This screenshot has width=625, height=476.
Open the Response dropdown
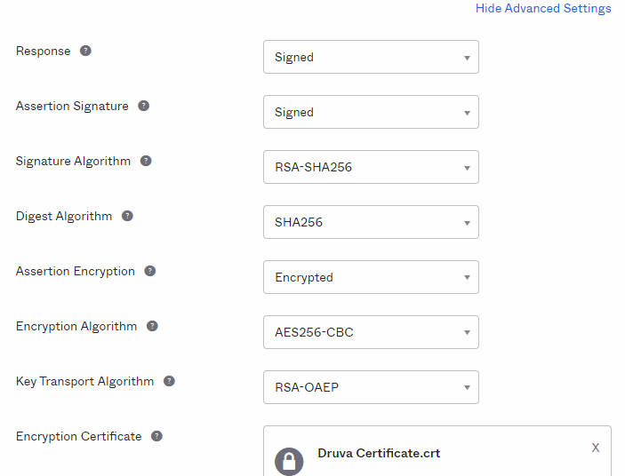coord(371,57)
